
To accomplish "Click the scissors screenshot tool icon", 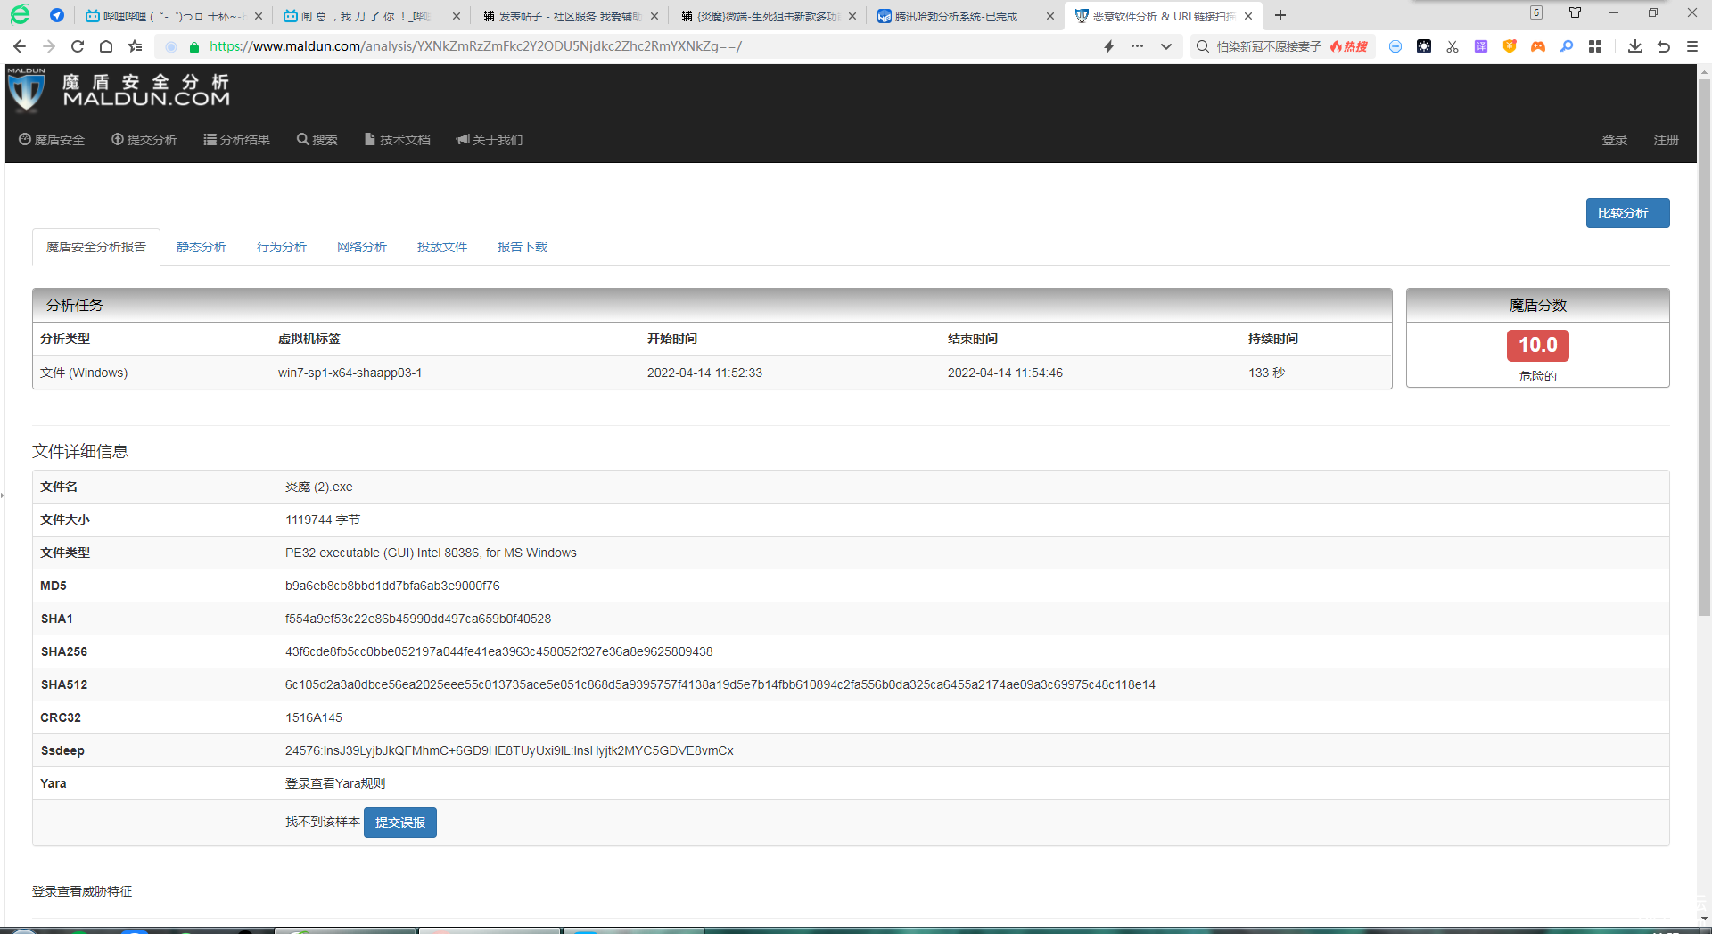I will click(x=1453, y=46).
